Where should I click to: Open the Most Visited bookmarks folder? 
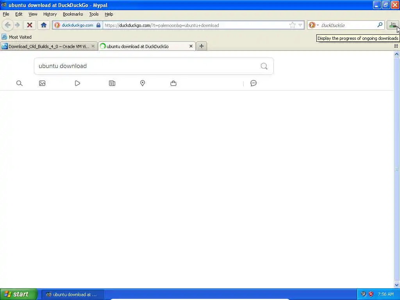[16, 37]
